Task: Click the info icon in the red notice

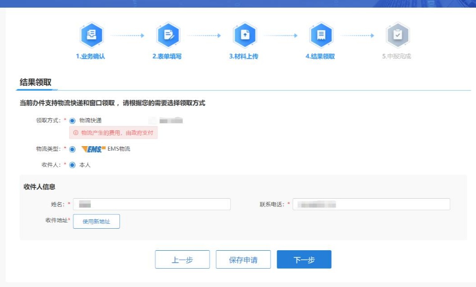Action: pos(75,133)
